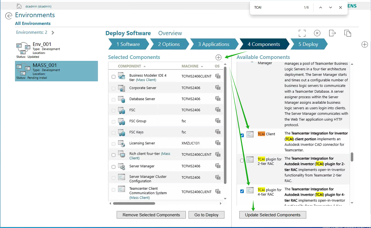Click the back arrow next to Environments

[x=9, y=16]
